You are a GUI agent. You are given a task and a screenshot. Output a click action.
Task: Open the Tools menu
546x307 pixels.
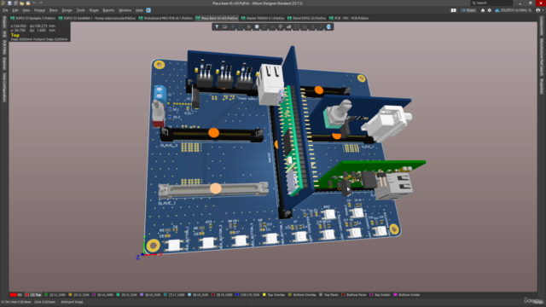point(80,10)
